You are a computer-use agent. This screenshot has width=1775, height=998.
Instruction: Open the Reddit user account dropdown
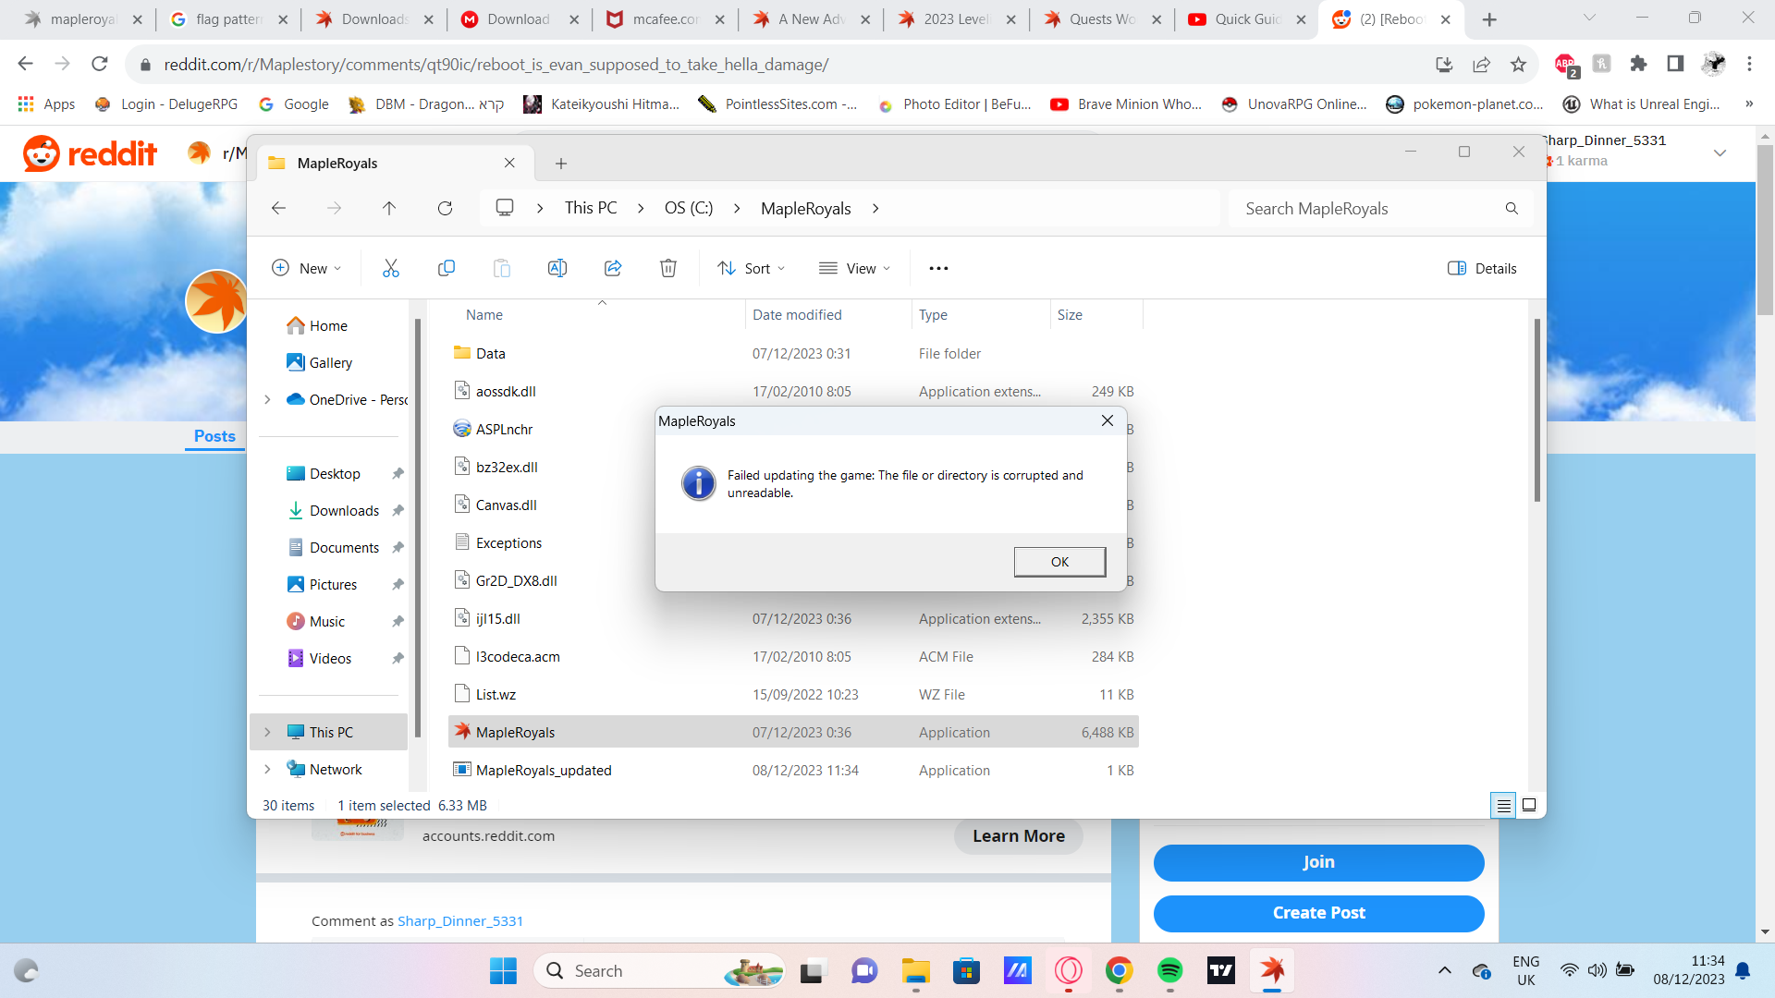[1720, 152]
